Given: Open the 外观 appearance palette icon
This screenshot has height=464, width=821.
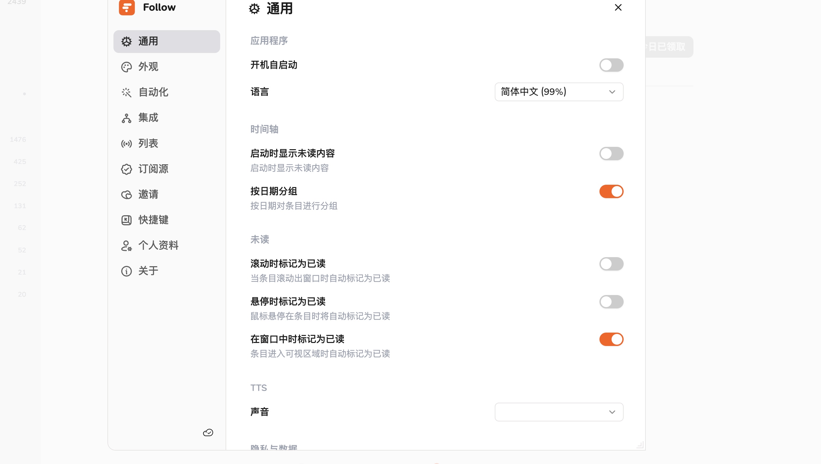Looking at the screenshot, I should click(127, 67).
